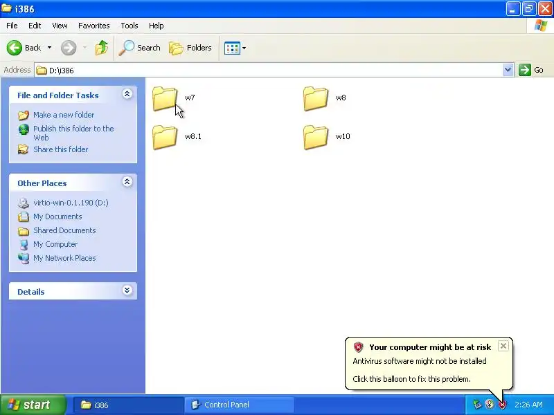
Task: Click the taskbar clock showing 2:26 AM
Action: pyautogui.click(x=528, y=405)
